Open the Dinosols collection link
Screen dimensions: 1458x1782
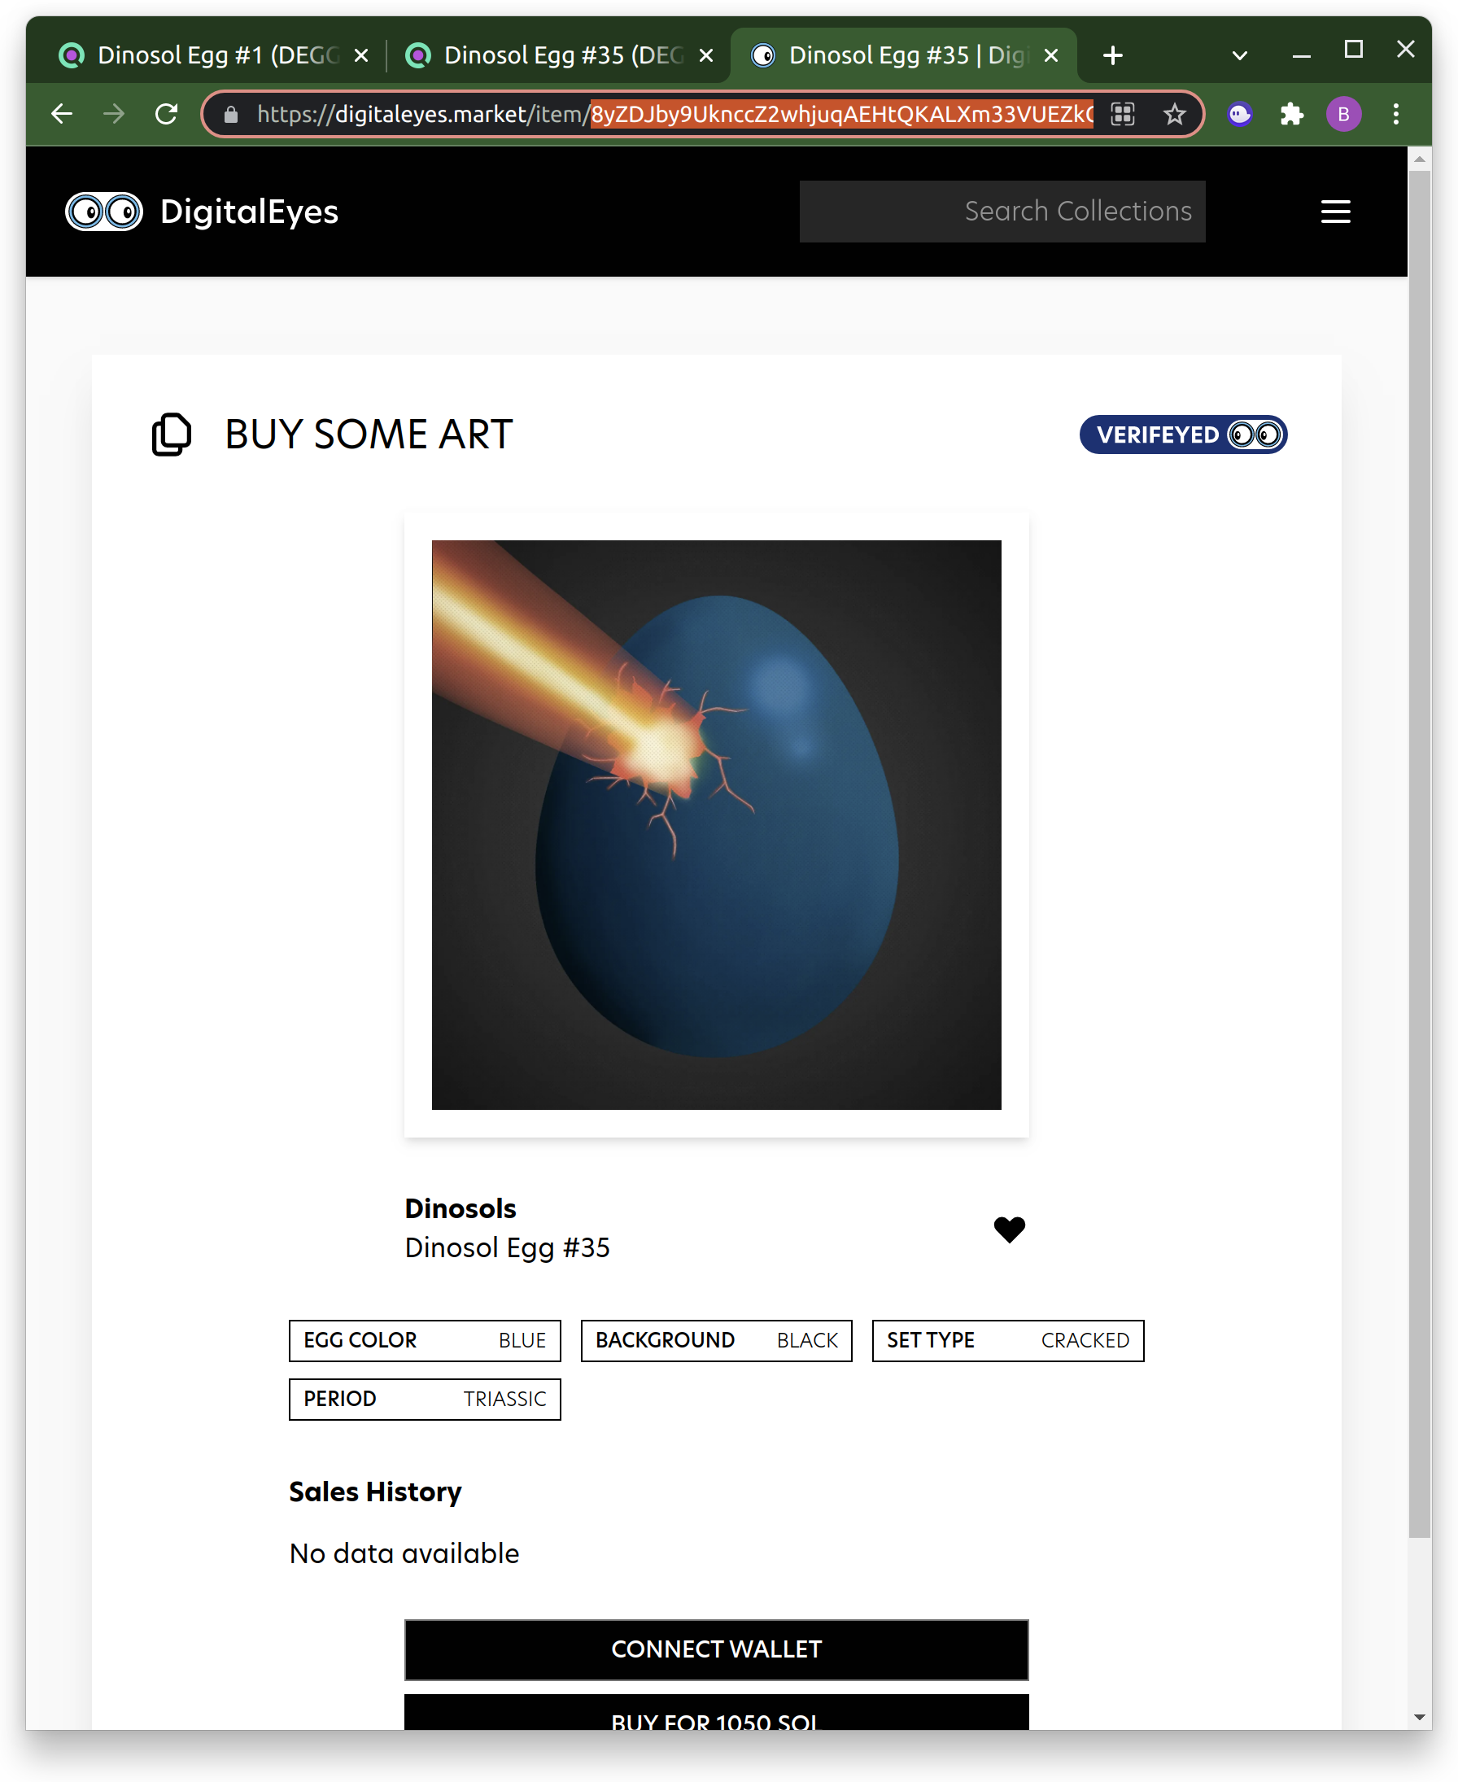[x=461, y=1208]
